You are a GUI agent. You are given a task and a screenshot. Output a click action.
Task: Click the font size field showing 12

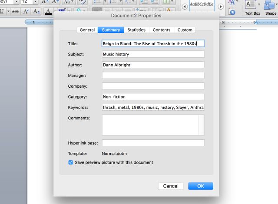point(26,2)
